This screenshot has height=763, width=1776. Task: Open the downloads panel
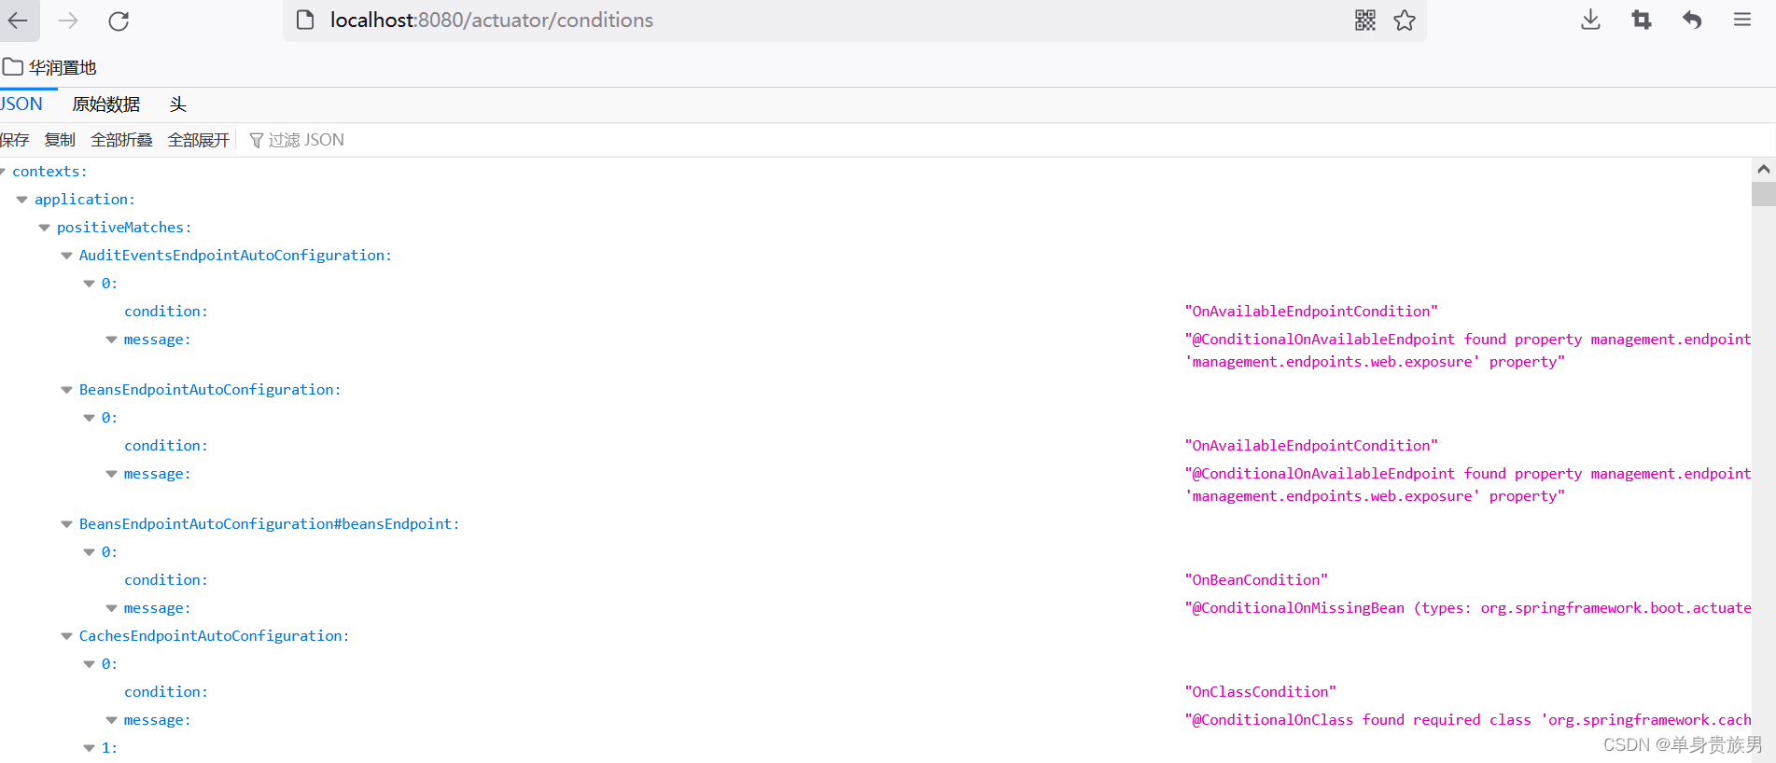tap(1591, 20)
